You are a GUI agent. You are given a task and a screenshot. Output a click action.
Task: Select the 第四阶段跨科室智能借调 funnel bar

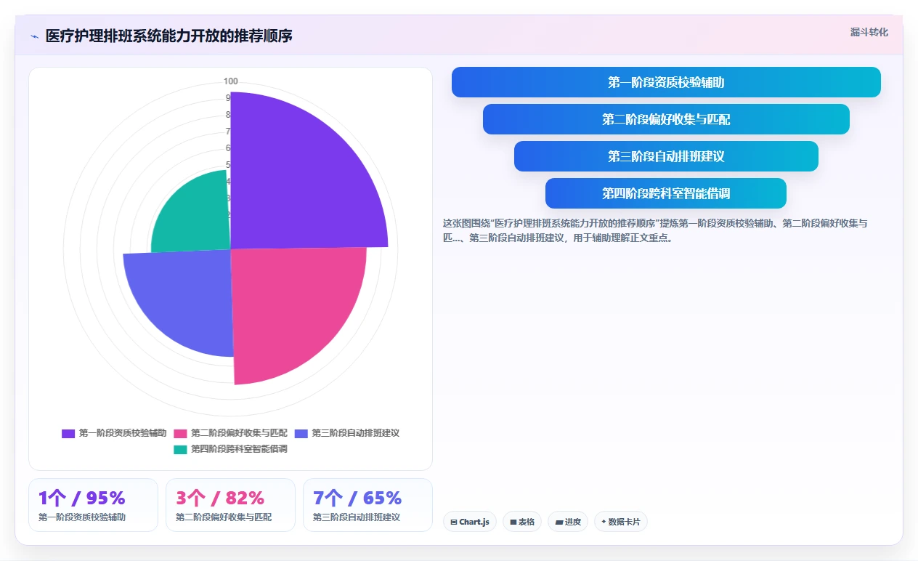666,193
